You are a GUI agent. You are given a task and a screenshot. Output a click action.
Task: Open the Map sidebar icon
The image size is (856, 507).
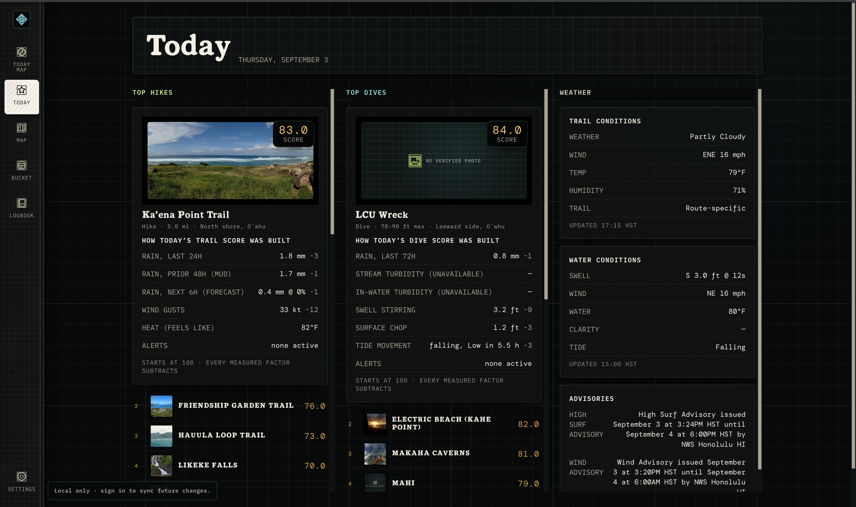(21, 128)
